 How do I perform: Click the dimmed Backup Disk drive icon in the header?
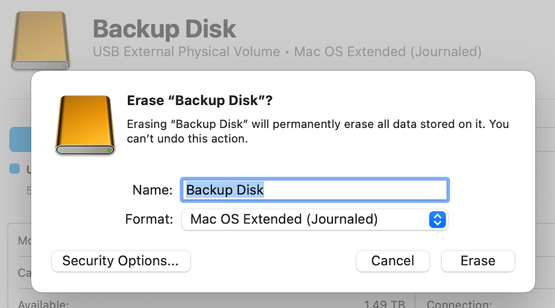pos(40,40)
